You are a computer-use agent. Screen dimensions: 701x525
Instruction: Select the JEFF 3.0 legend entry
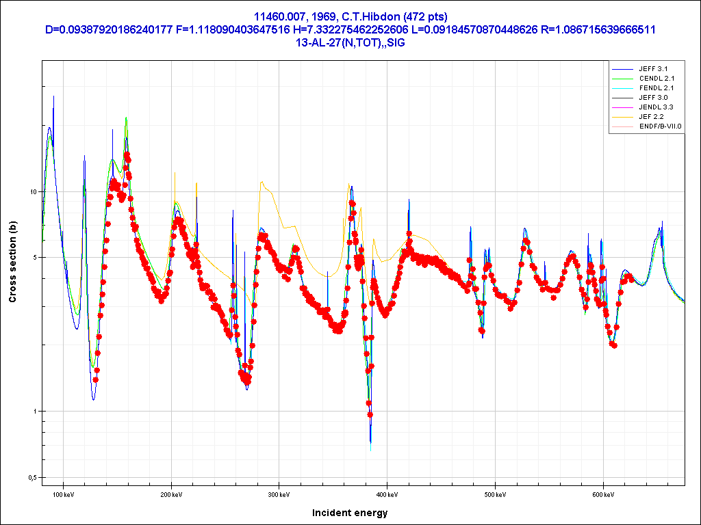[x=652, y=98]
